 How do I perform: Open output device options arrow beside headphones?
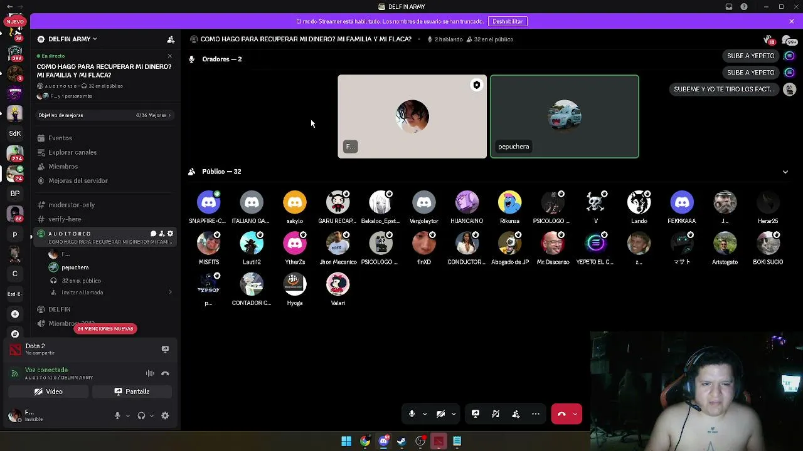(152, 415)
